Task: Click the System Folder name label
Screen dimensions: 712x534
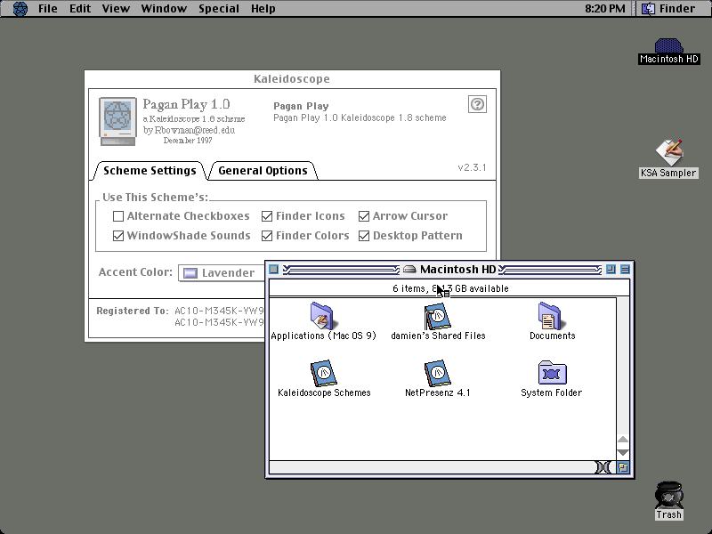Action: pyautogui.click(x=551, y=392)
